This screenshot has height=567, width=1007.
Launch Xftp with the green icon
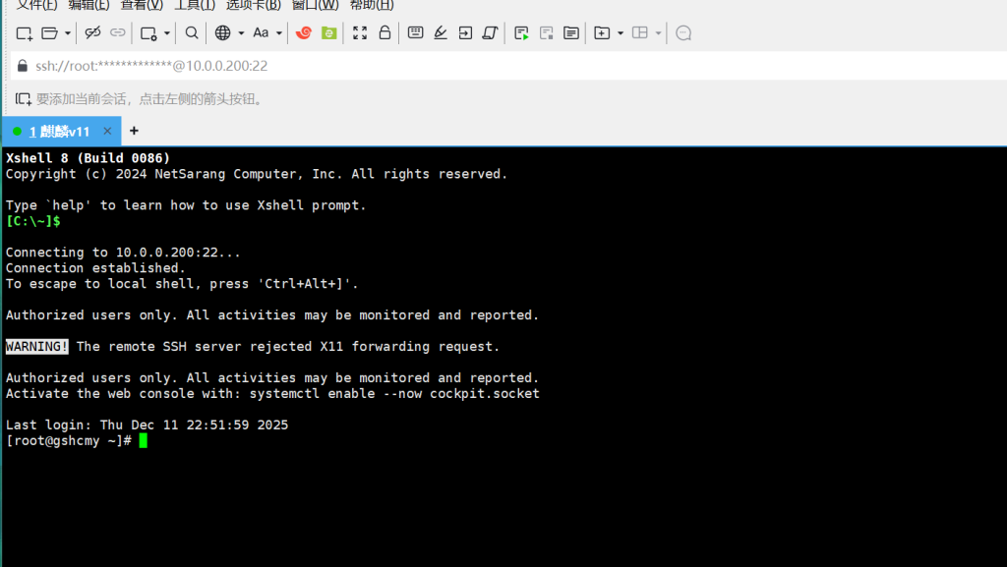click(329, 33)
